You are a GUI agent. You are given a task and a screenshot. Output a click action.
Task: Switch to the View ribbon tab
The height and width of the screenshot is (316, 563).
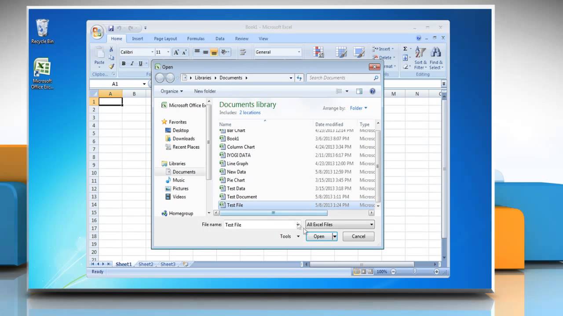coord(263,39)
